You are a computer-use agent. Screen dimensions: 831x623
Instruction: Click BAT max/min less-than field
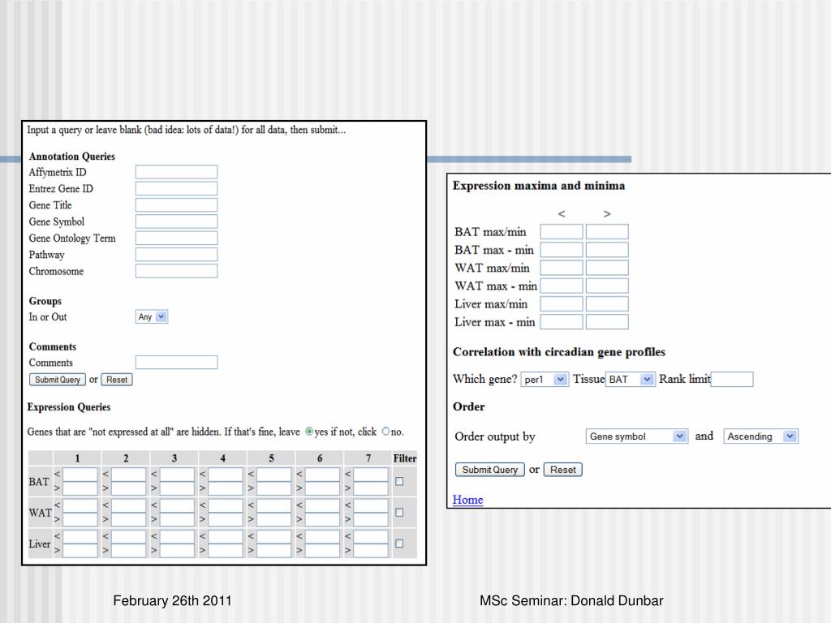point(562,232)
